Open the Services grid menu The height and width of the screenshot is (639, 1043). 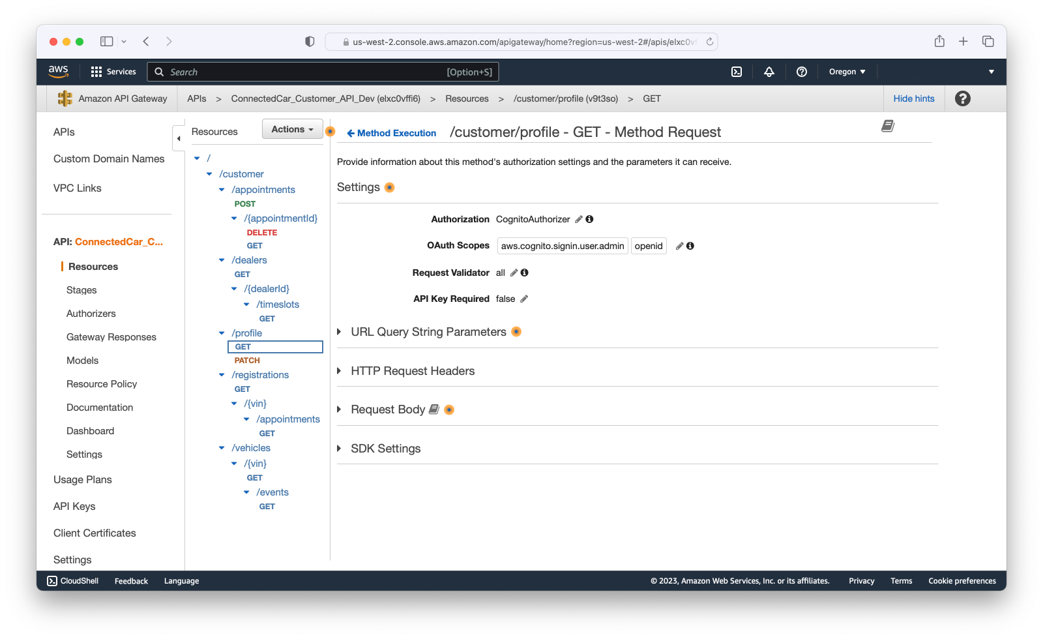click(x=113, y=72)
